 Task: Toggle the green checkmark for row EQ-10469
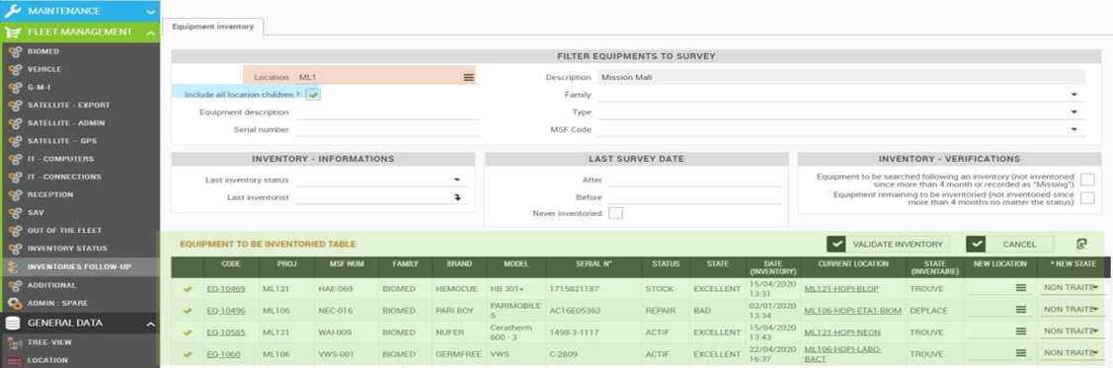(x=188, y=289)
